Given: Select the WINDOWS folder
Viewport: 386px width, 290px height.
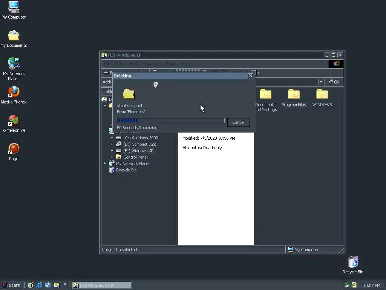Looking at the screenshot, I should coord(322,98).
